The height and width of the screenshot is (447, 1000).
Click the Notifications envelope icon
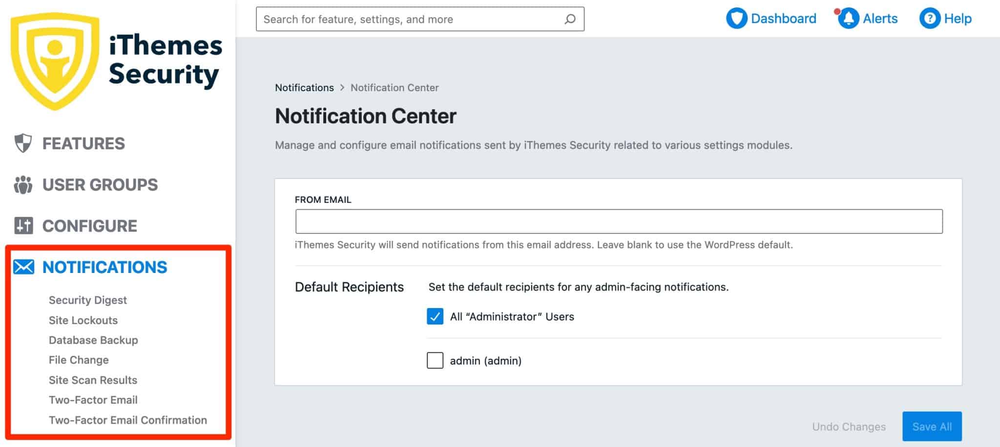23,267
